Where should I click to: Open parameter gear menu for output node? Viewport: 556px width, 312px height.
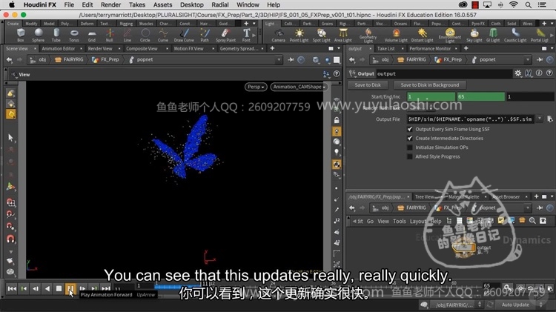[518, 73]
